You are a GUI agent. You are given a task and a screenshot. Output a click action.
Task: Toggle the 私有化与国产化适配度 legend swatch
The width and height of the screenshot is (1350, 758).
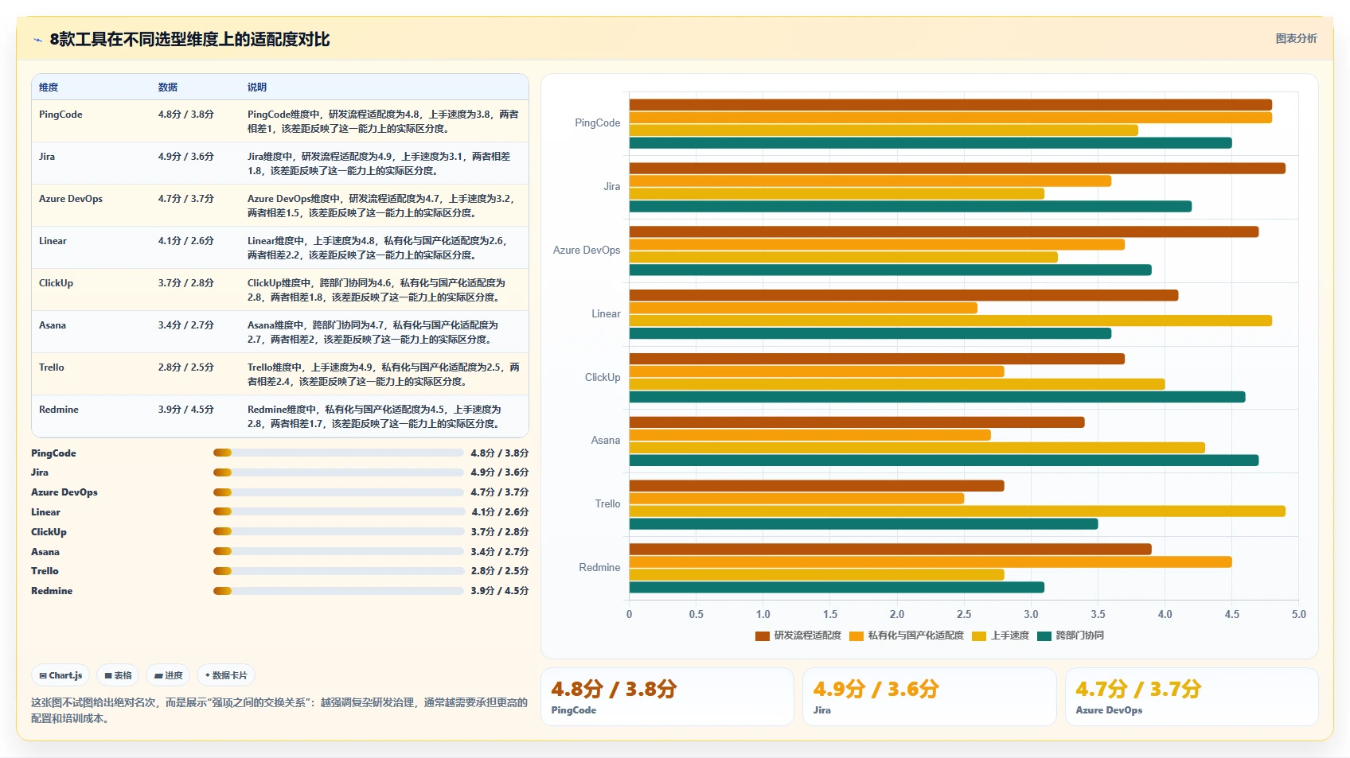(x=856, y=636)
